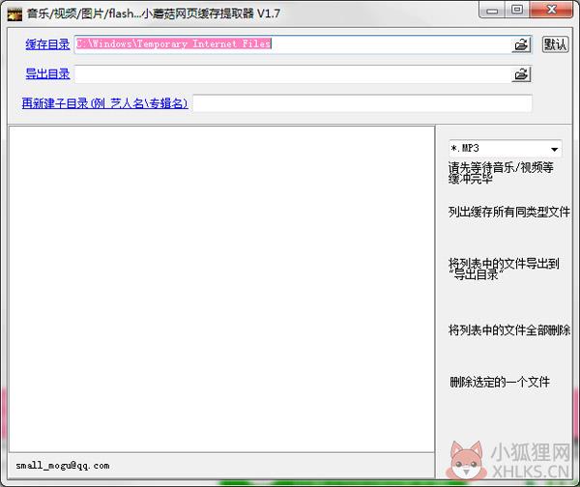The width and height of the screenshot is (580, 487).
Task: Maximize the window
Action: [x=517, y=10]
